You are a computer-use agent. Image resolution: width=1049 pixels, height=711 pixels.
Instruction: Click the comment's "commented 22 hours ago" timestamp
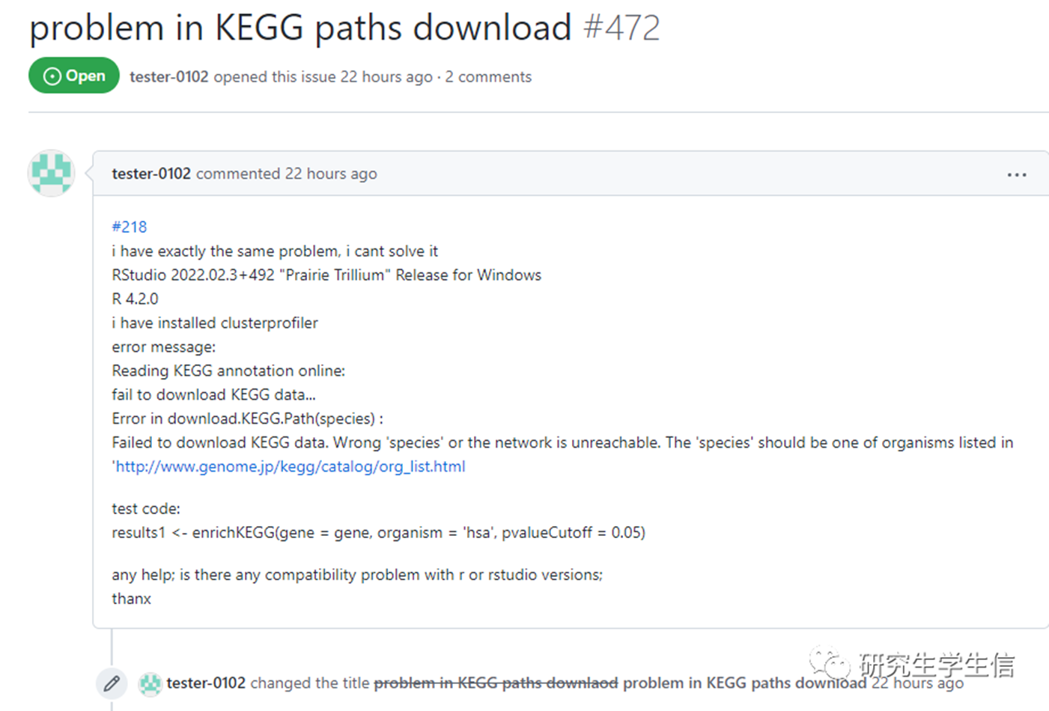[287, 174]
